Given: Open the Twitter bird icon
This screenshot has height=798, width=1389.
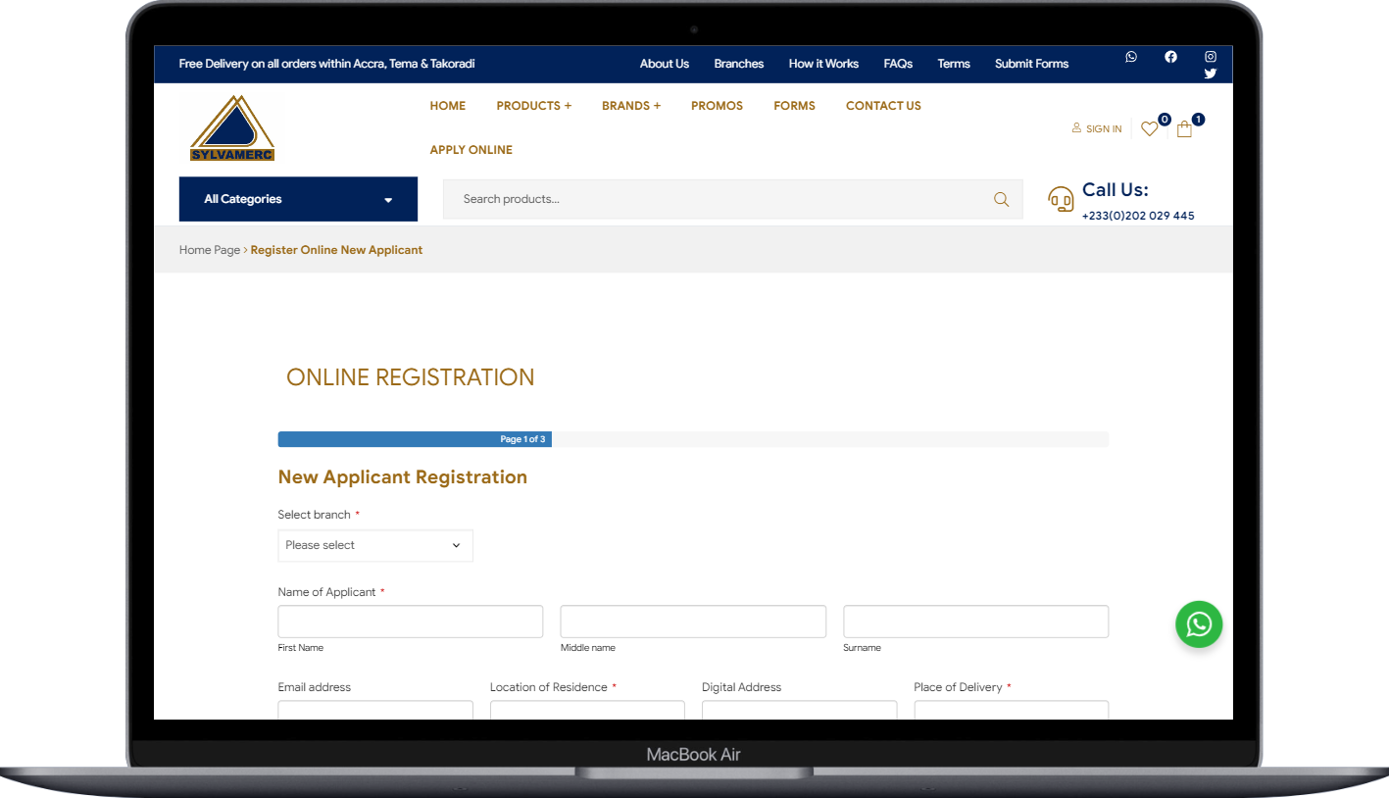Looking at the screenshot, I should tap(1211, 74).
